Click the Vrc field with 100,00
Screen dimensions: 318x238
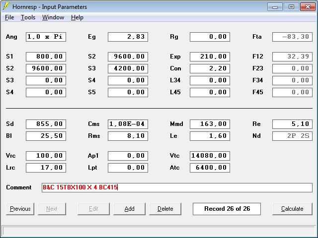click(x=46, y=156)
